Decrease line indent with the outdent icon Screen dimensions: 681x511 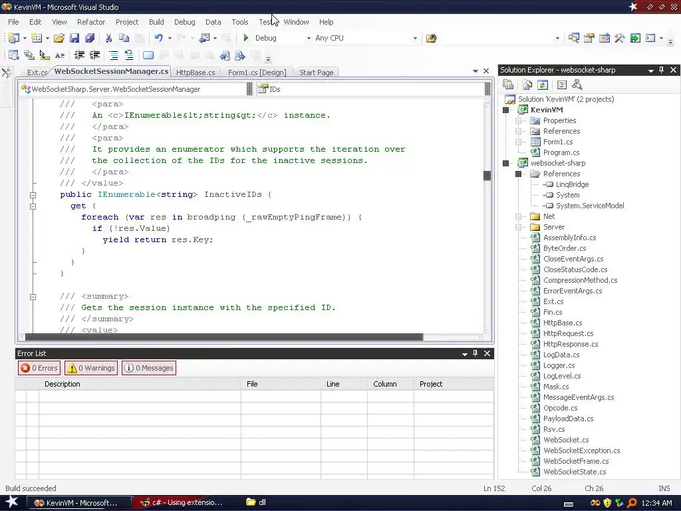pyautogui.click(x=79, y=55)
